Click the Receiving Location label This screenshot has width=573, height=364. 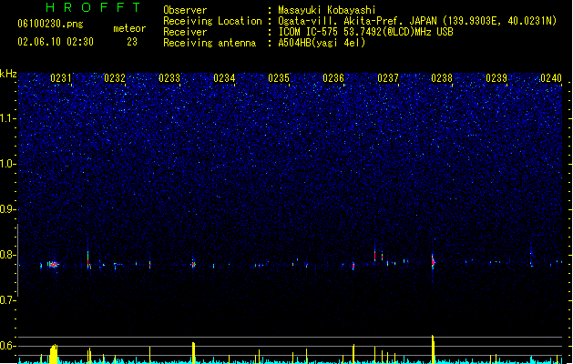(212, 21)
